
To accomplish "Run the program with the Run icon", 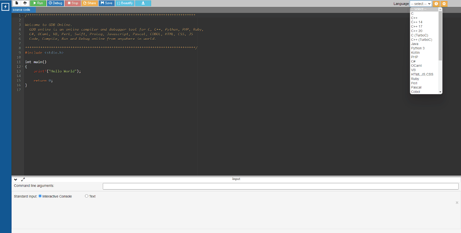I will click(38, 3).
